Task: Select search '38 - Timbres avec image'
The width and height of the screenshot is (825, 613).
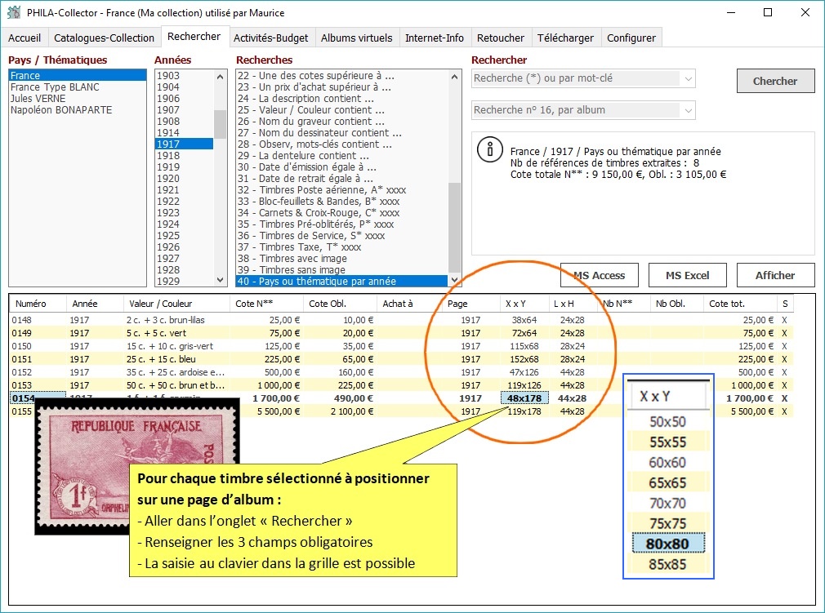Action: point(341,258)
